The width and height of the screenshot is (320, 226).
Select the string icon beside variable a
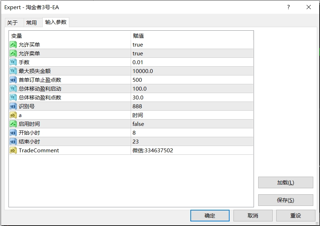pyautogui.click(x=13, y=115)
